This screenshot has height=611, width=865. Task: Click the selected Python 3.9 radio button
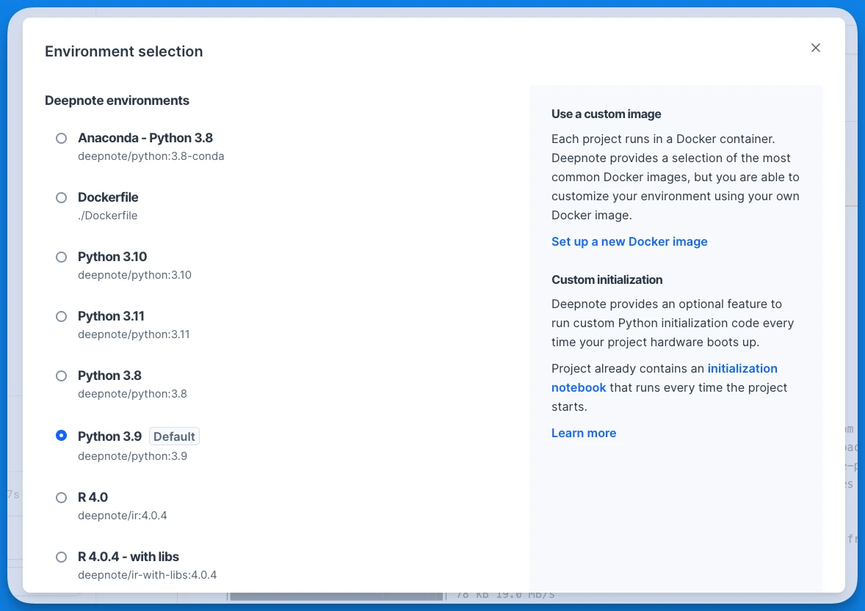(x=61, y=436)
